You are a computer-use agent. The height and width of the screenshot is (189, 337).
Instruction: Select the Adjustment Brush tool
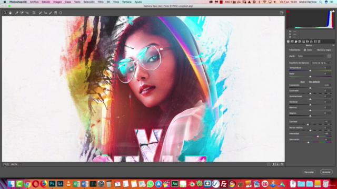coord(51,13)
